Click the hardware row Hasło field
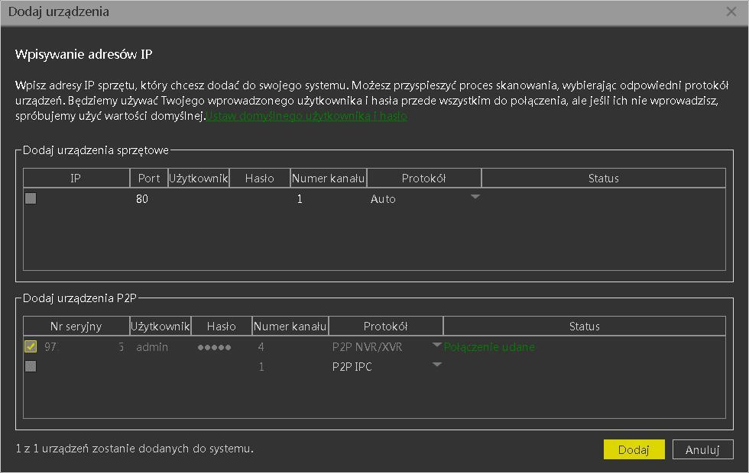This screenshot has width=749, height=473. (x=260, y=199)
